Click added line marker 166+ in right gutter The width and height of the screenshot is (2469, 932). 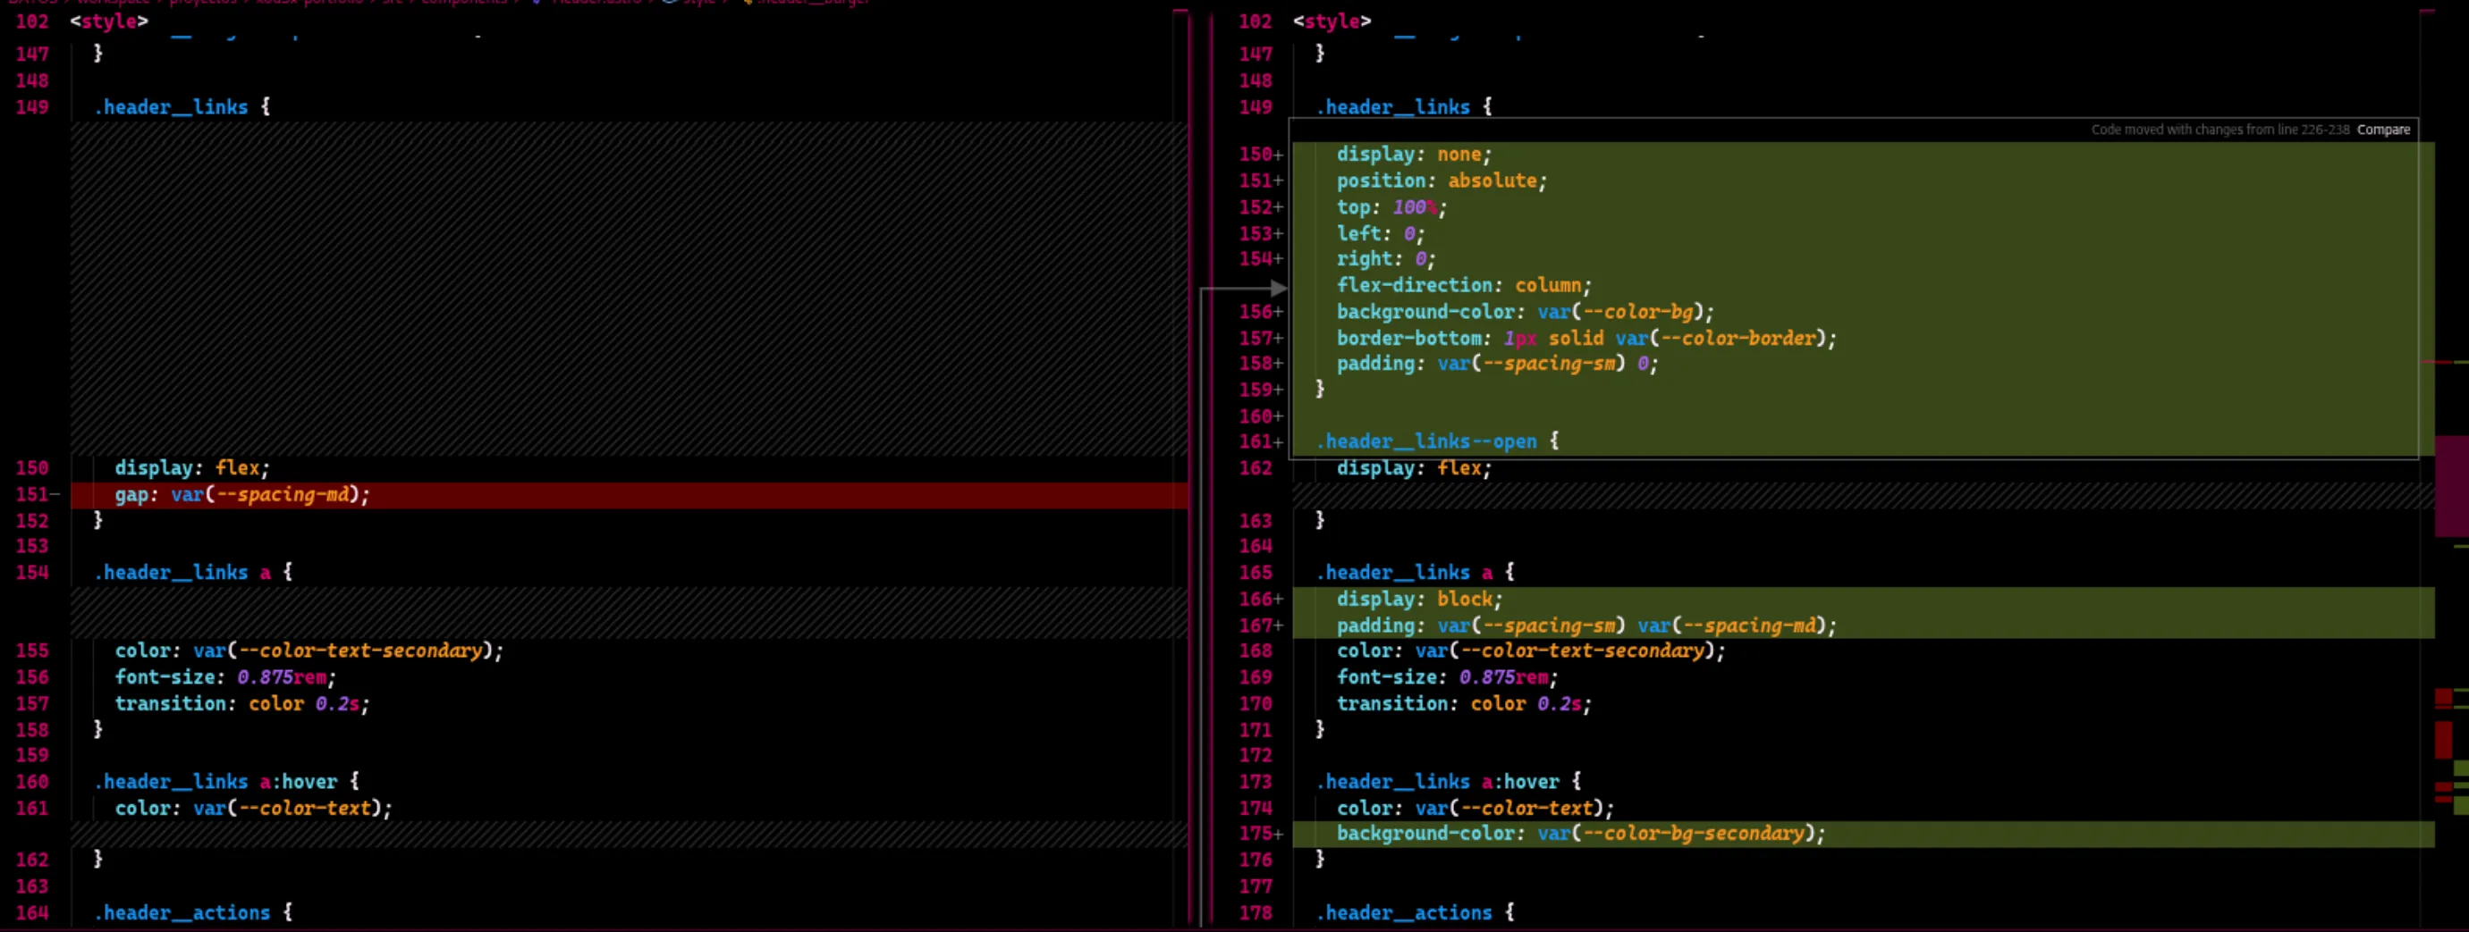tap(1260, 599)
